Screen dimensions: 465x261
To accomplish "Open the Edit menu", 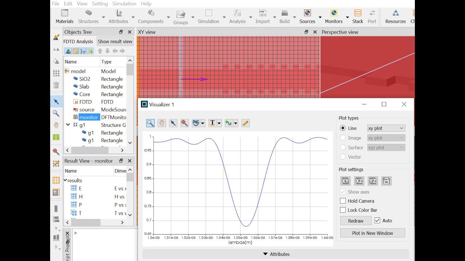I will [68, 4].
